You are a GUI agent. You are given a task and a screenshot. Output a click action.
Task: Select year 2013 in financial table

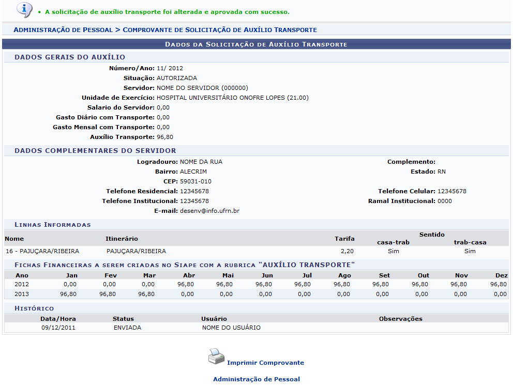click(22, 294)
